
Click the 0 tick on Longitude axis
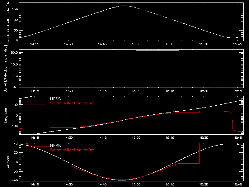(17, 115)
